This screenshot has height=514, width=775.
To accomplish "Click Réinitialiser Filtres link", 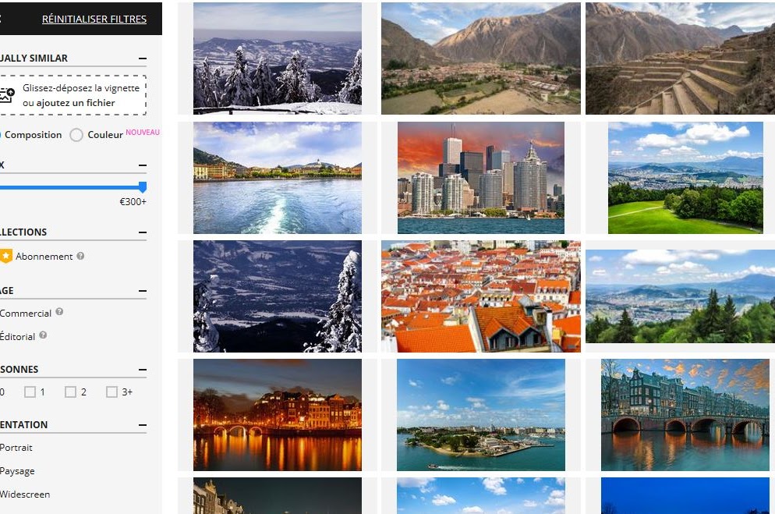I will [x=94, y=19].
